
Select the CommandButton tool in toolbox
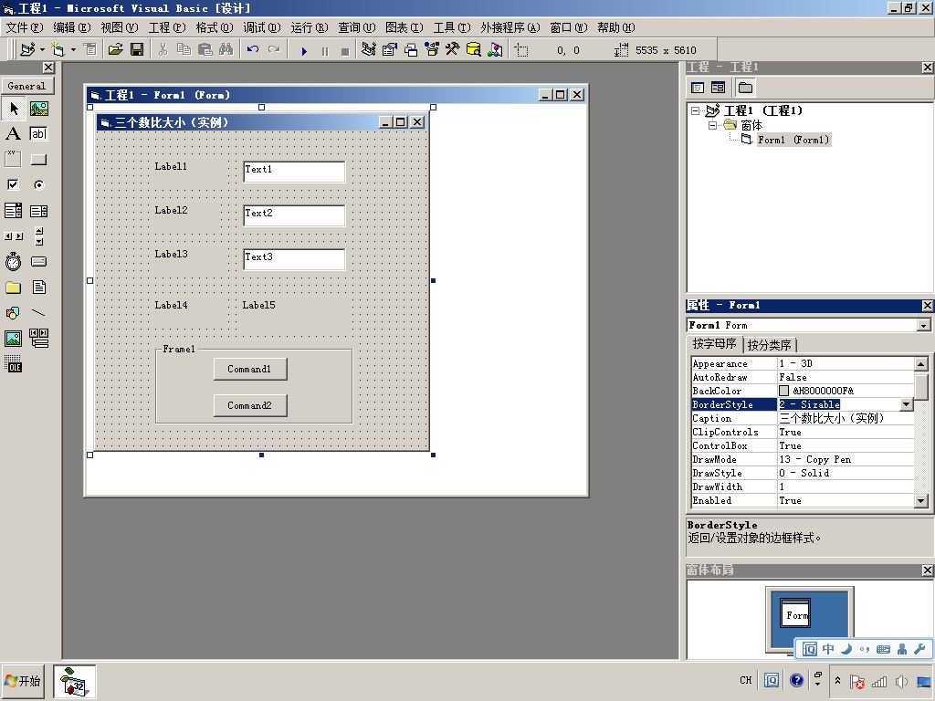tap(38, 159)
